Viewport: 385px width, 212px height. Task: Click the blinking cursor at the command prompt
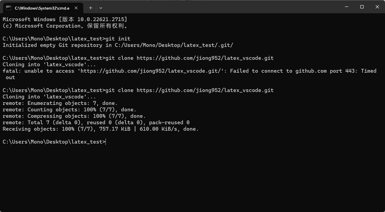tap(105, 142)
